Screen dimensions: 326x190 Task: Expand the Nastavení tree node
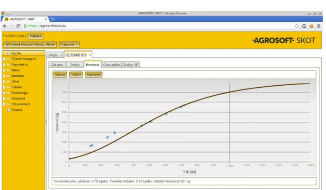(x=4, y=99)
